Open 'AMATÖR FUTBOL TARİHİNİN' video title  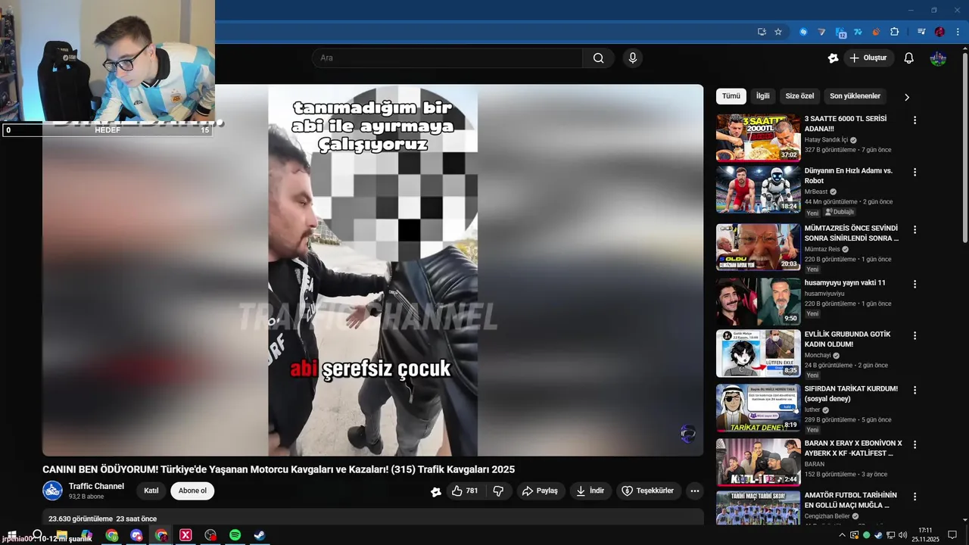coord(851,500)
